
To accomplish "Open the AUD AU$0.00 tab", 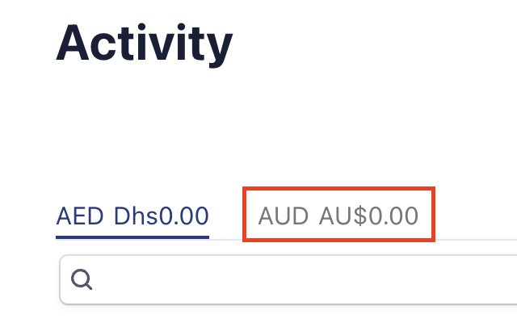I will [338, 216].
